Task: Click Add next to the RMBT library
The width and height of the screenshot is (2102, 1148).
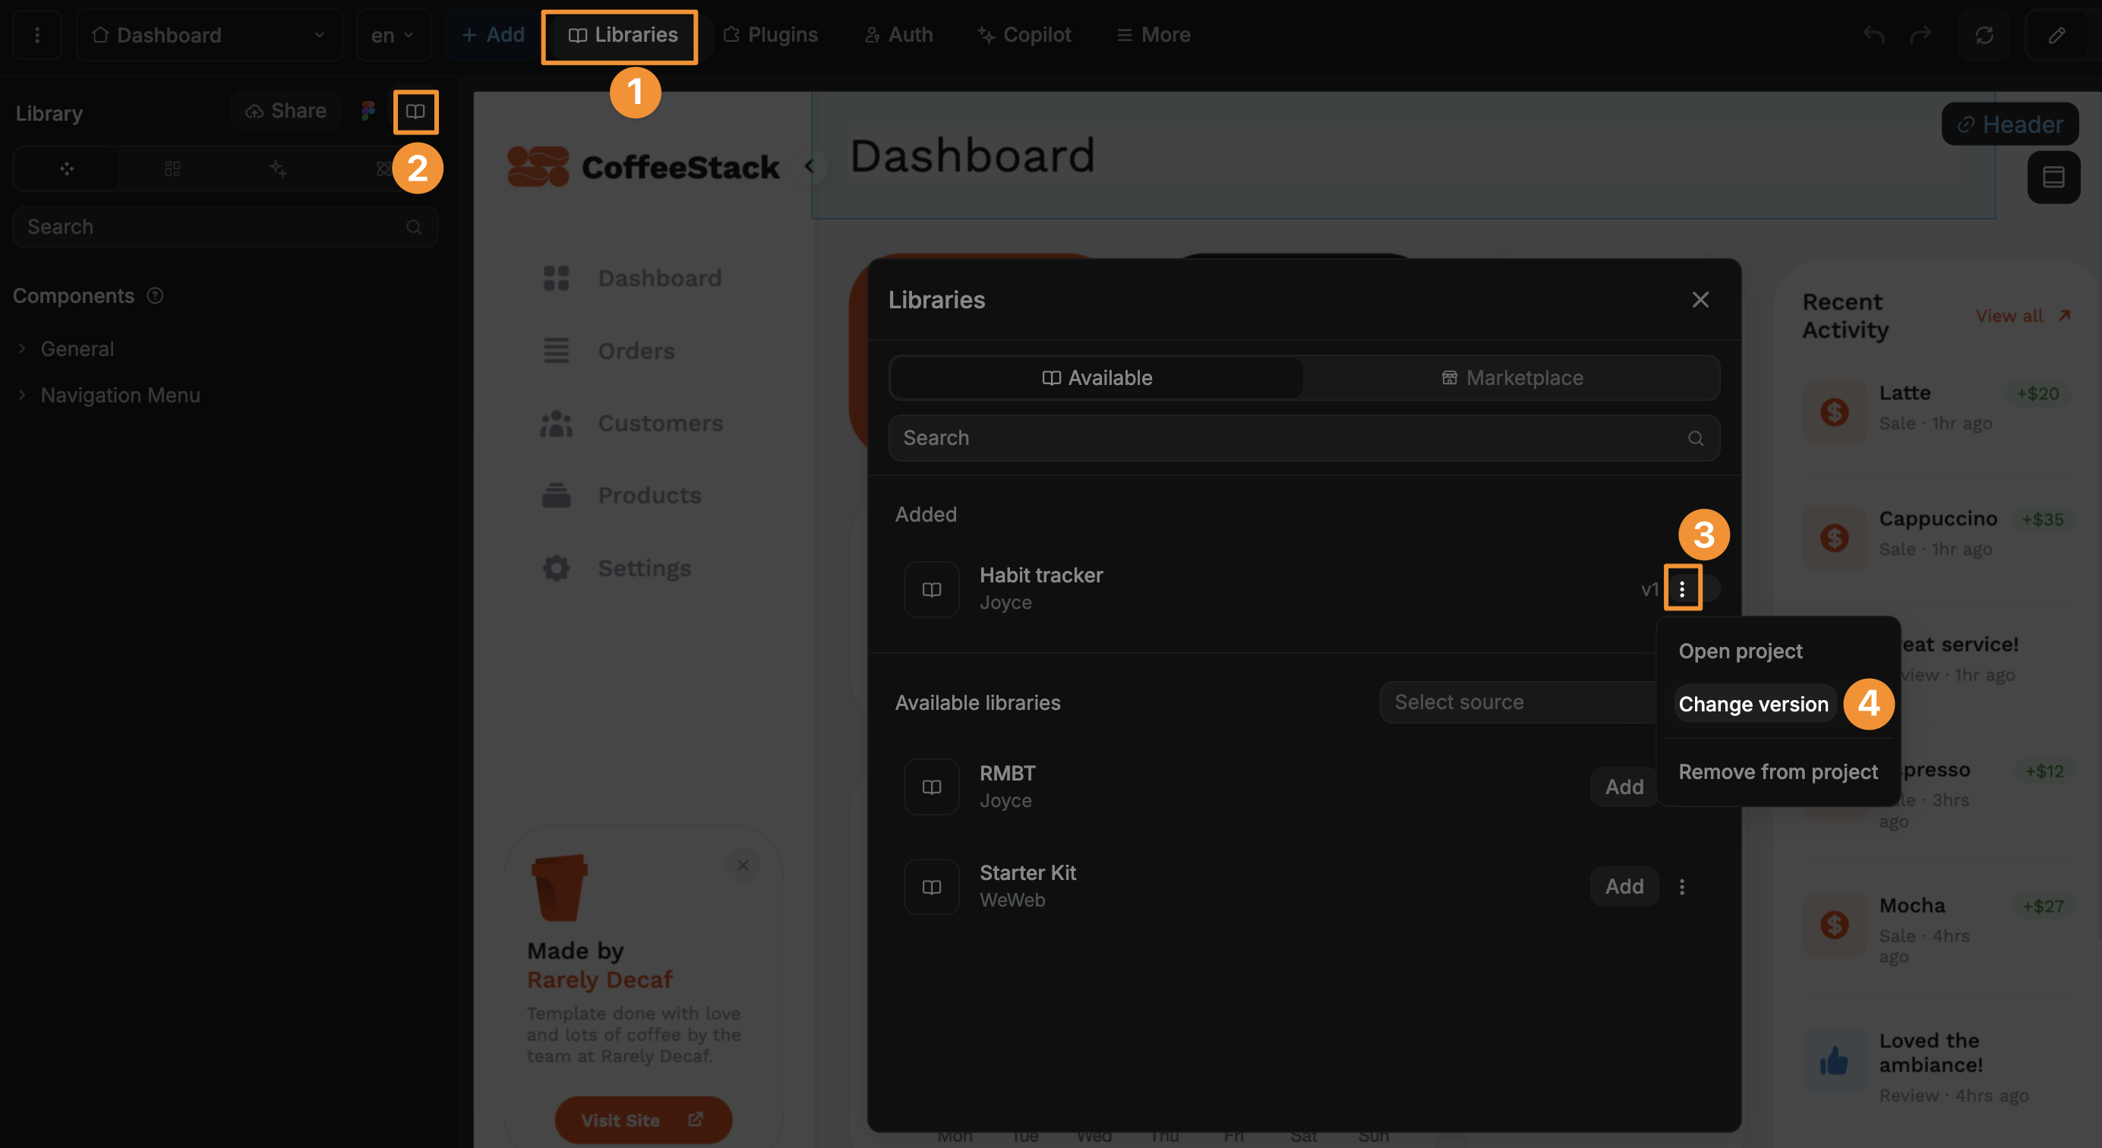Action: (1623, 786)
